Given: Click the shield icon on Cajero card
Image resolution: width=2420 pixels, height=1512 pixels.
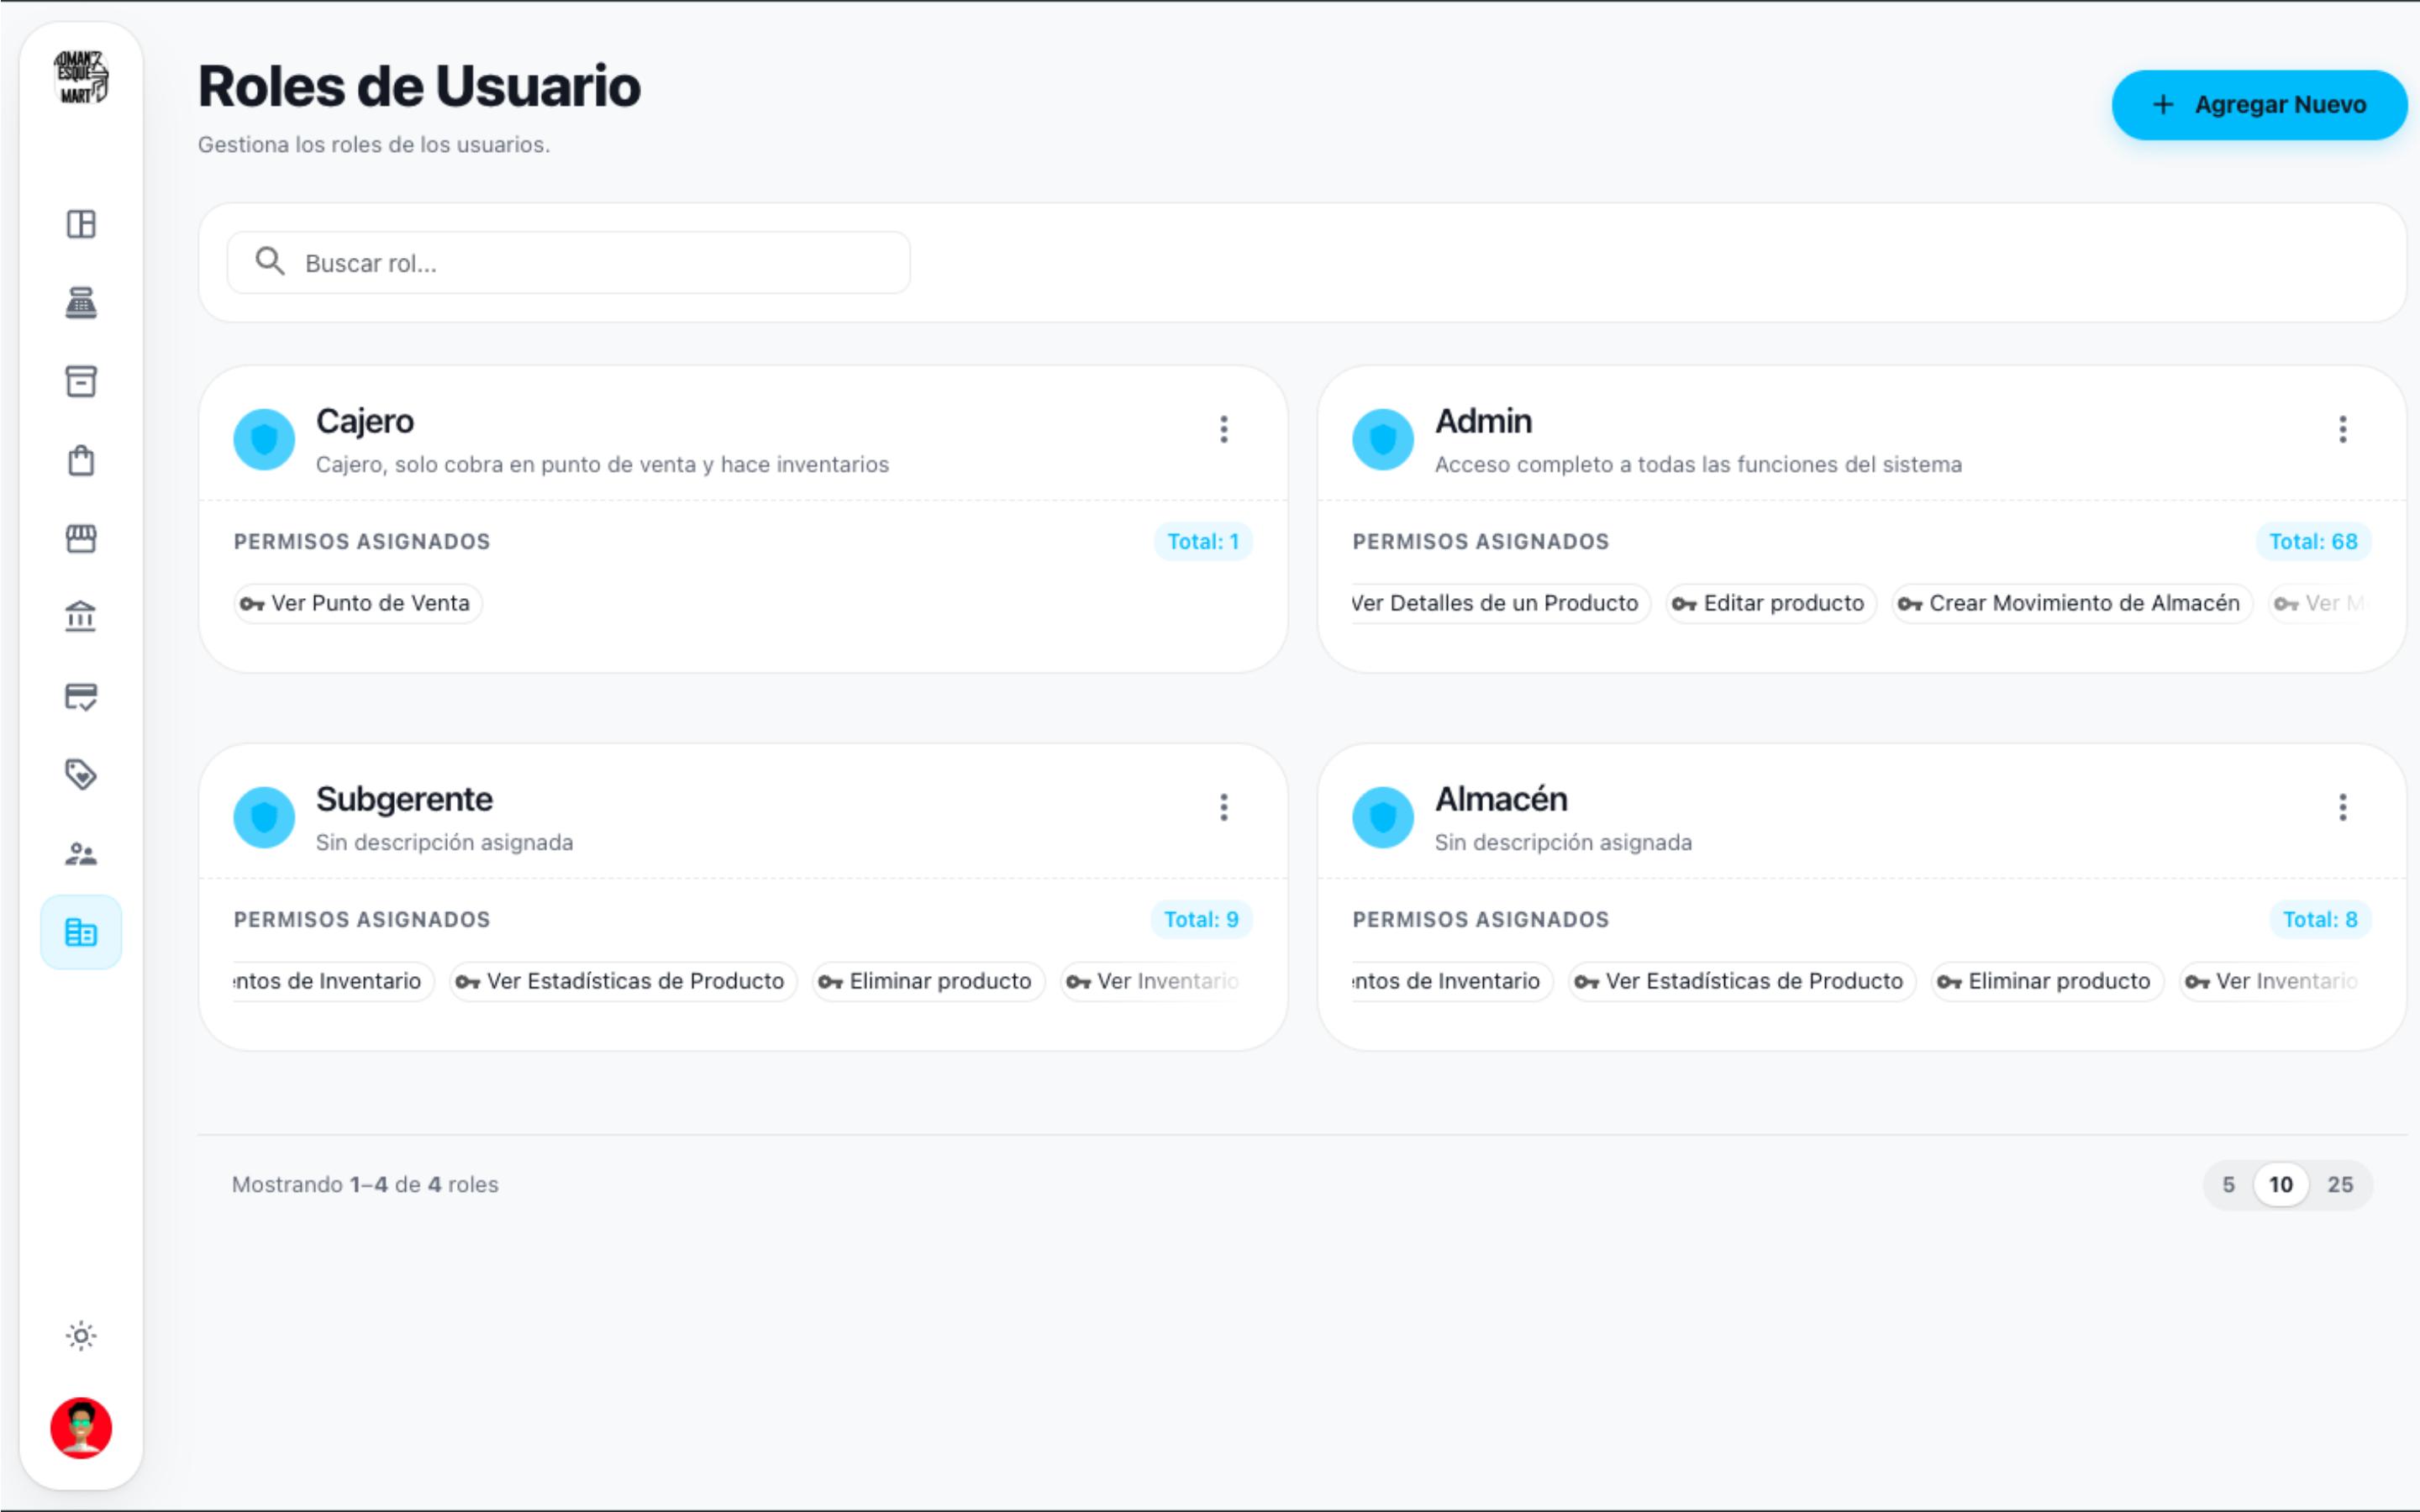Looking at the screenshot, I should [x=264, y=439].
